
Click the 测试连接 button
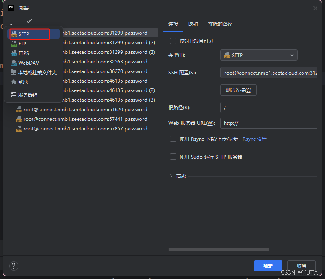[238, 90]
